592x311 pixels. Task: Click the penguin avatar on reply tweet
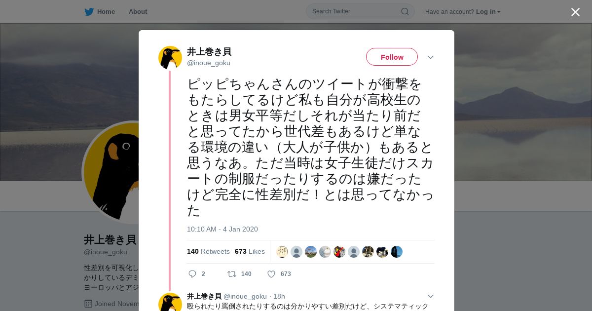click(x=170, y=302)
